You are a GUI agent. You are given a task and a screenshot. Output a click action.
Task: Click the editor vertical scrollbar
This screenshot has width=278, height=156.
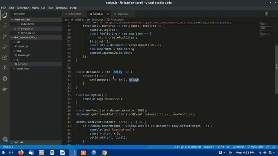pos(277,69)
